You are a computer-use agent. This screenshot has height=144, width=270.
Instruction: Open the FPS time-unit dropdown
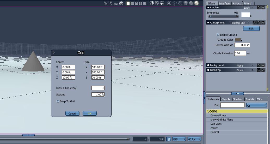click(179, 139)
